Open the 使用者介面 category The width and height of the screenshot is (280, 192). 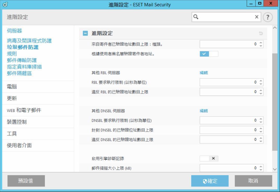38,145
